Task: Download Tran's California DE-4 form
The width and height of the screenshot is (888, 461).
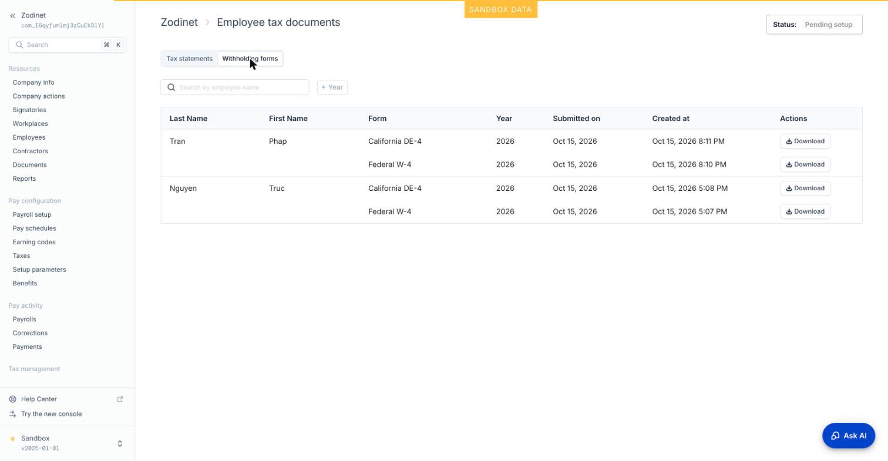Action: (x=805, y=142)
